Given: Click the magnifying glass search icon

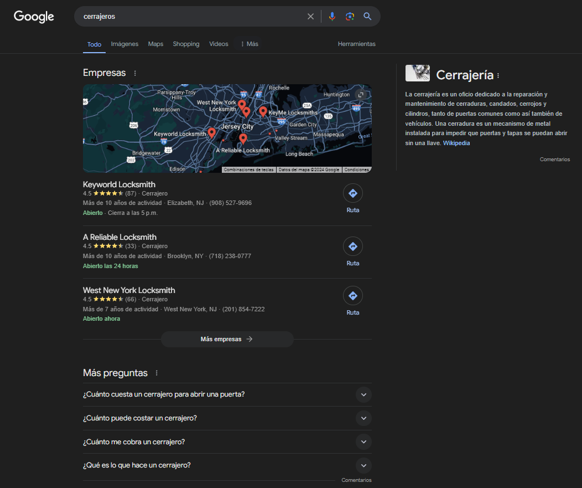Looking at the screenshot, I should [367, 17].
